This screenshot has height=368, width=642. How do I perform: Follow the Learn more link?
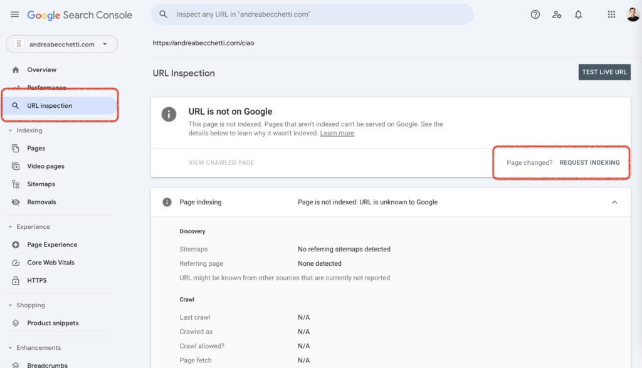[337, 133]
